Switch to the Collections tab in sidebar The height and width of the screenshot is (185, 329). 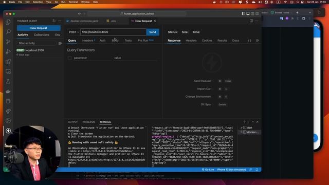click(42, 35)
